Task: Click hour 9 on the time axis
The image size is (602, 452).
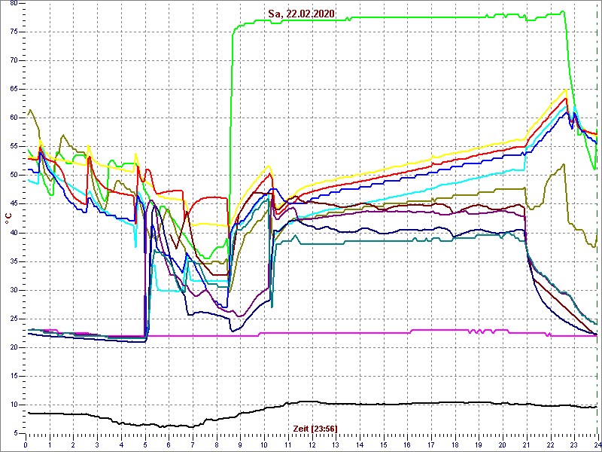Action: point(240,444)
